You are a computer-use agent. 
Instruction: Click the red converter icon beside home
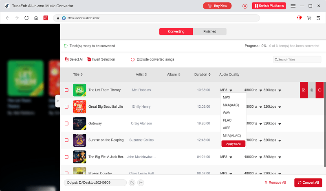point(46,18)
